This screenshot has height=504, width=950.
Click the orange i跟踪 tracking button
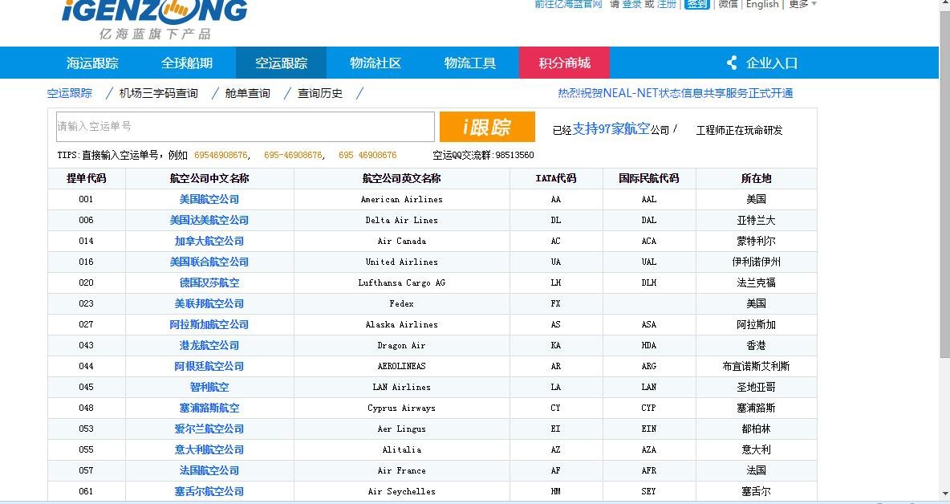[493, 126]
